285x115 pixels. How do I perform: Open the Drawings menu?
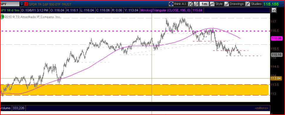click(234, 4)
